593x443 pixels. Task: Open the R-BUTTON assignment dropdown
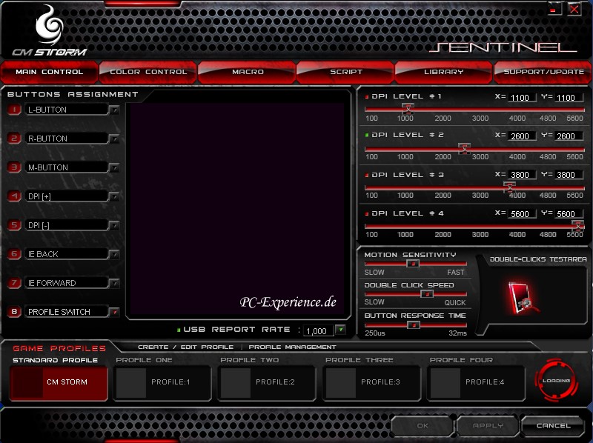pos(114,139)
